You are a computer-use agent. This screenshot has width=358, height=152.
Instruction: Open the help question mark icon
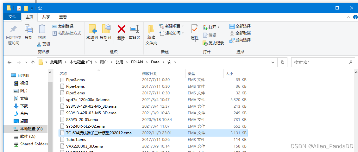click(355, 17)
